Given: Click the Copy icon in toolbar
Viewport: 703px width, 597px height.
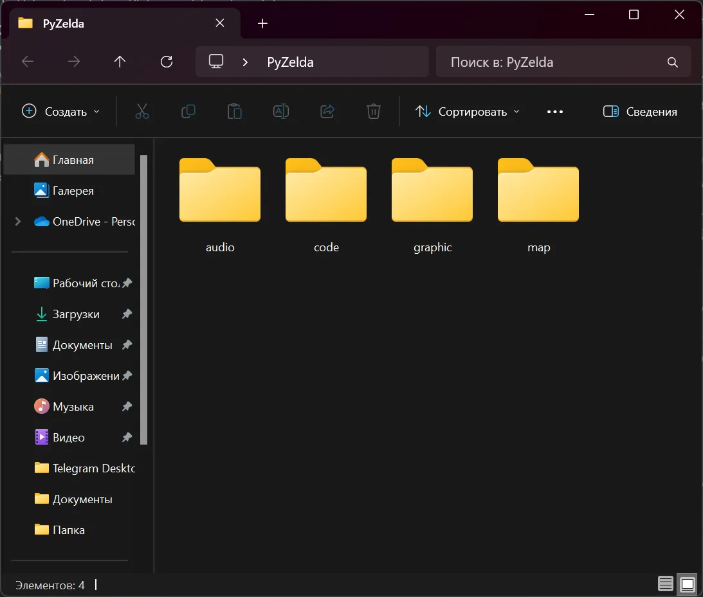Looking at the screenshot, I should point(188,111).
